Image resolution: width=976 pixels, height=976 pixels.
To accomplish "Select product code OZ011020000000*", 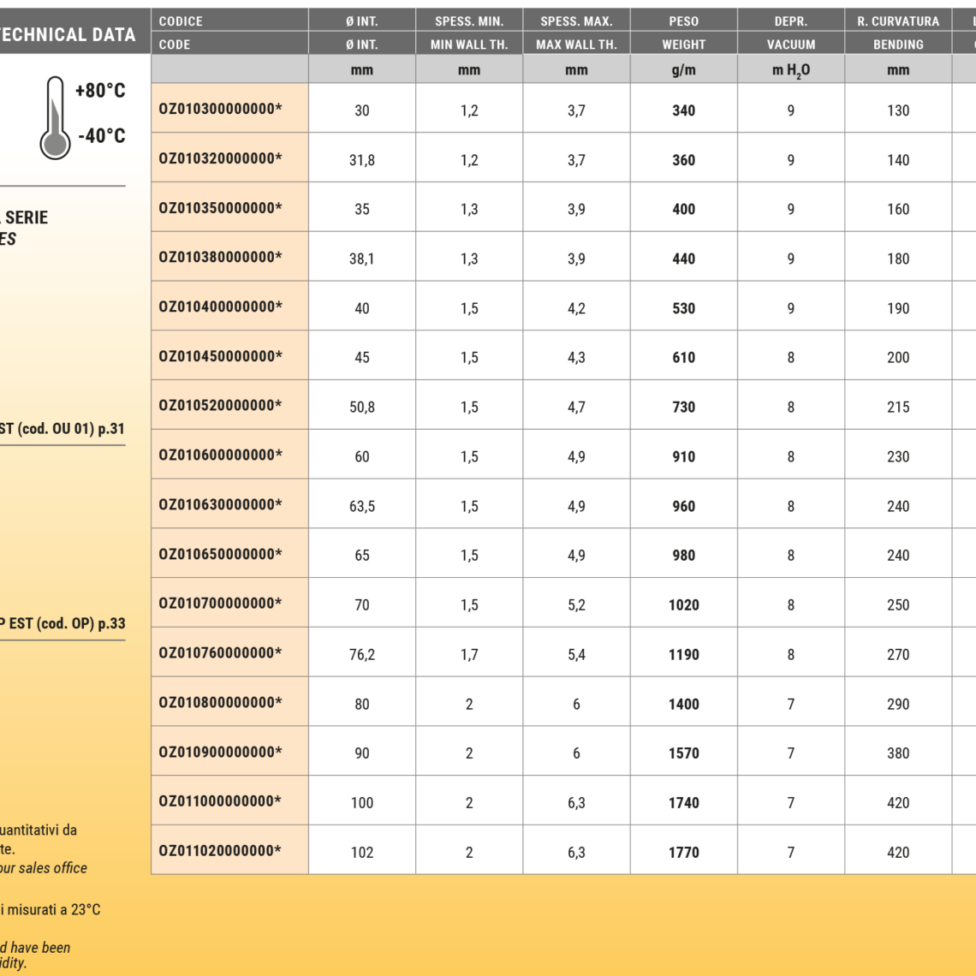I will (x=220, y=851).
